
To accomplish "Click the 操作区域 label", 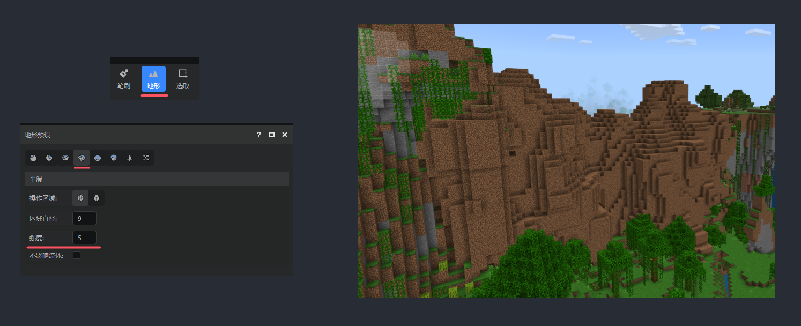I will pos(43,198).
